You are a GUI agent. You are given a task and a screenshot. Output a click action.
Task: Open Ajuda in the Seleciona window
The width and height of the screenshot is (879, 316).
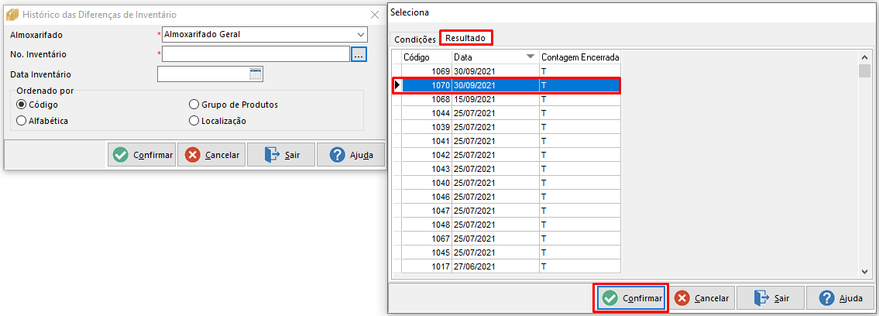pos(840,298)
